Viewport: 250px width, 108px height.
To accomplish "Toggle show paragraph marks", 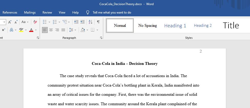I will [98, 22].
